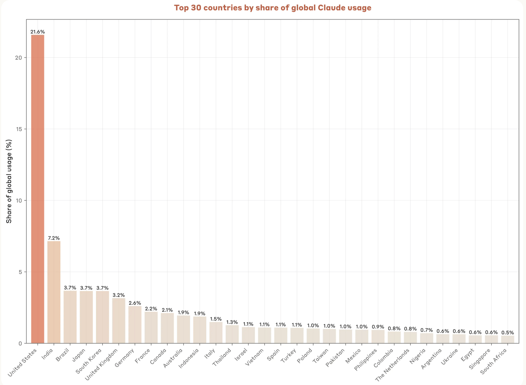526x385 pixels.
Task: Click the Canada bar
Action: click(167, 328)
